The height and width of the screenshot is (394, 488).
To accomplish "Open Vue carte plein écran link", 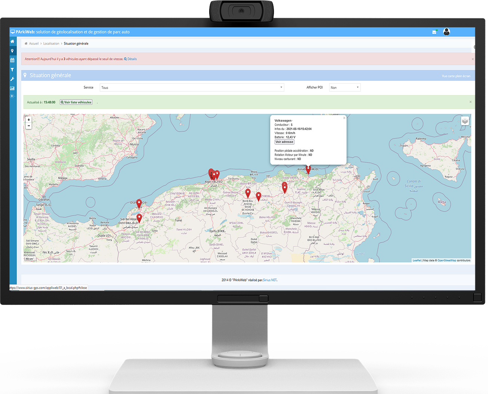I will (x=456, y=76).
